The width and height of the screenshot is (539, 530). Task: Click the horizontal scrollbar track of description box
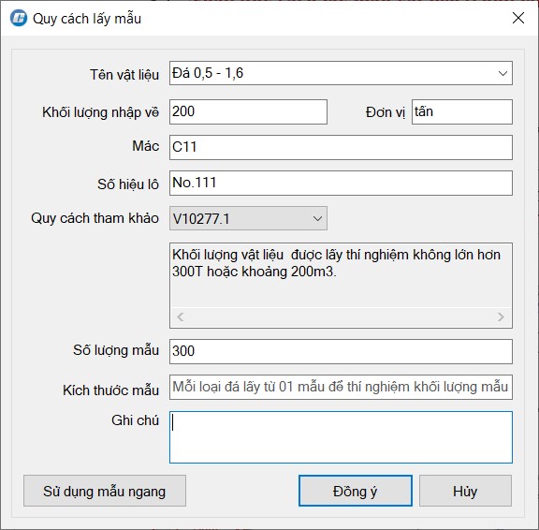click(x=341, y=317)
